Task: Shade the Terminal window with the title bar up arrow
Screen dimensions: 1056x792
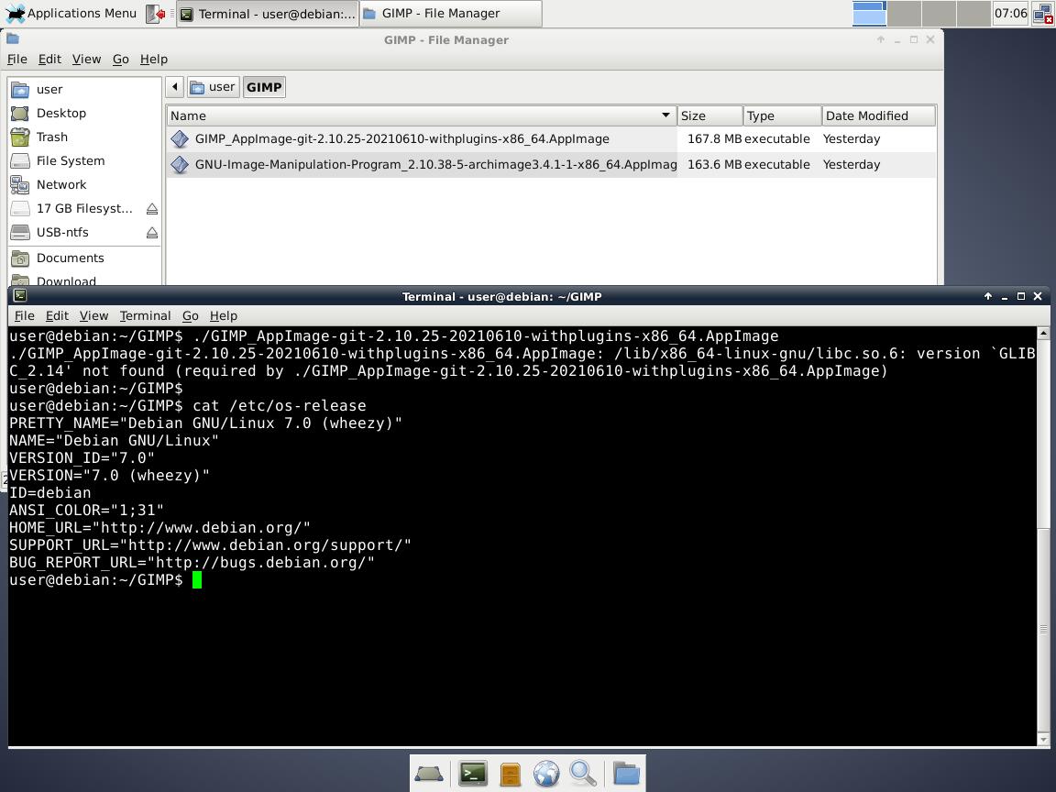Action: (x=988, y=296)
